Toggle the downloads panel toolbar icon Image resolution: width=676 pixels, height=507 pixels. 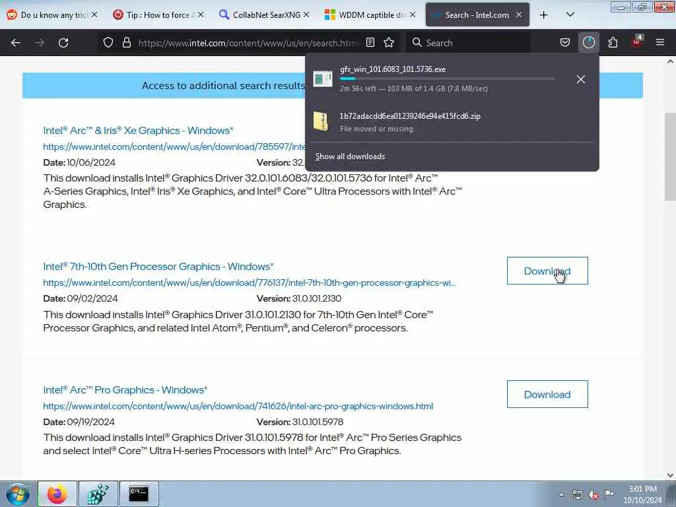point(588,42)
